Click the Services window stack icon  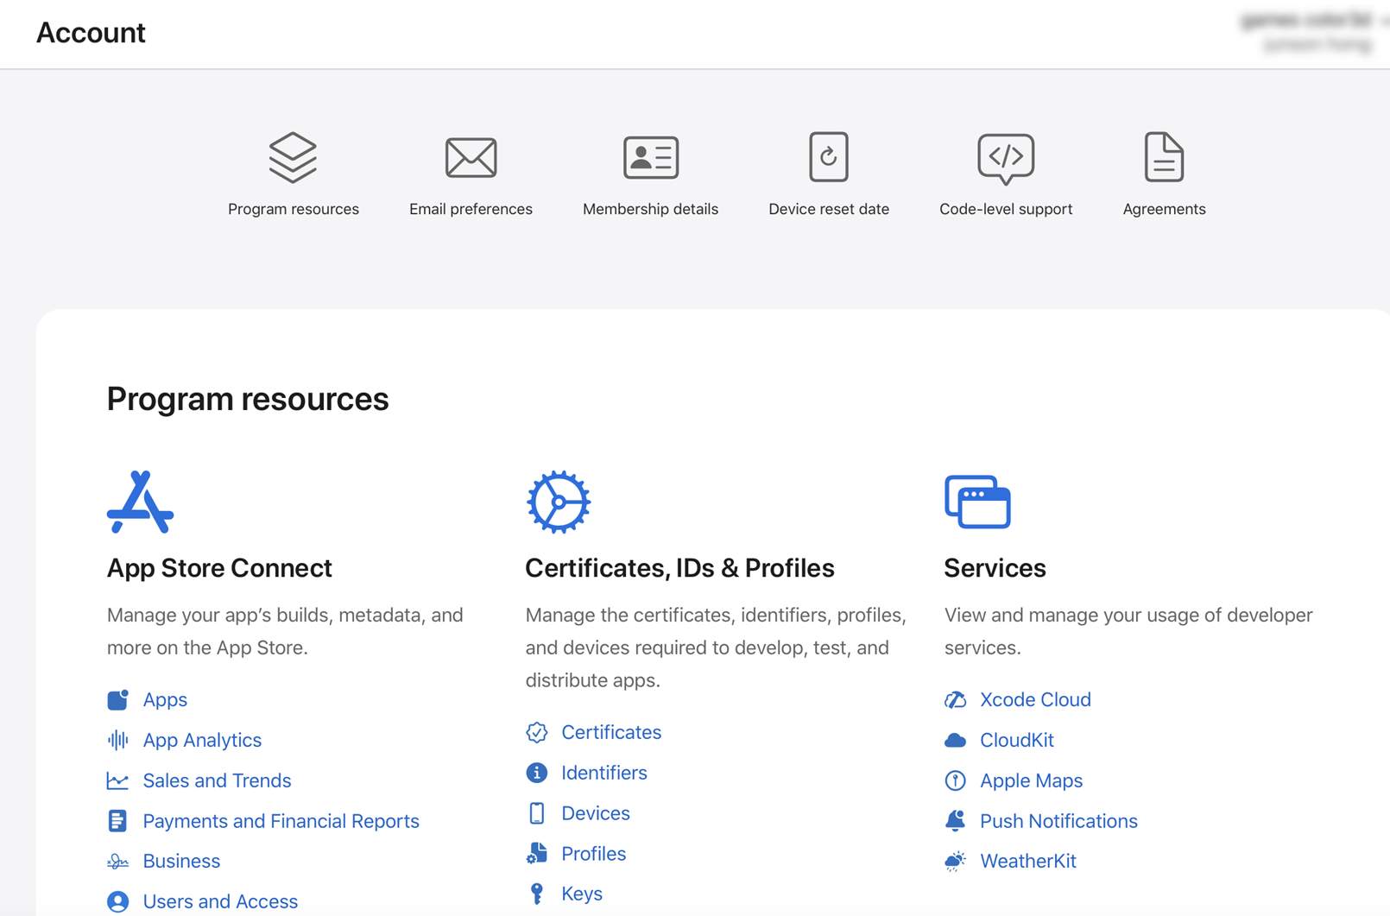click(x=977, y=502)
